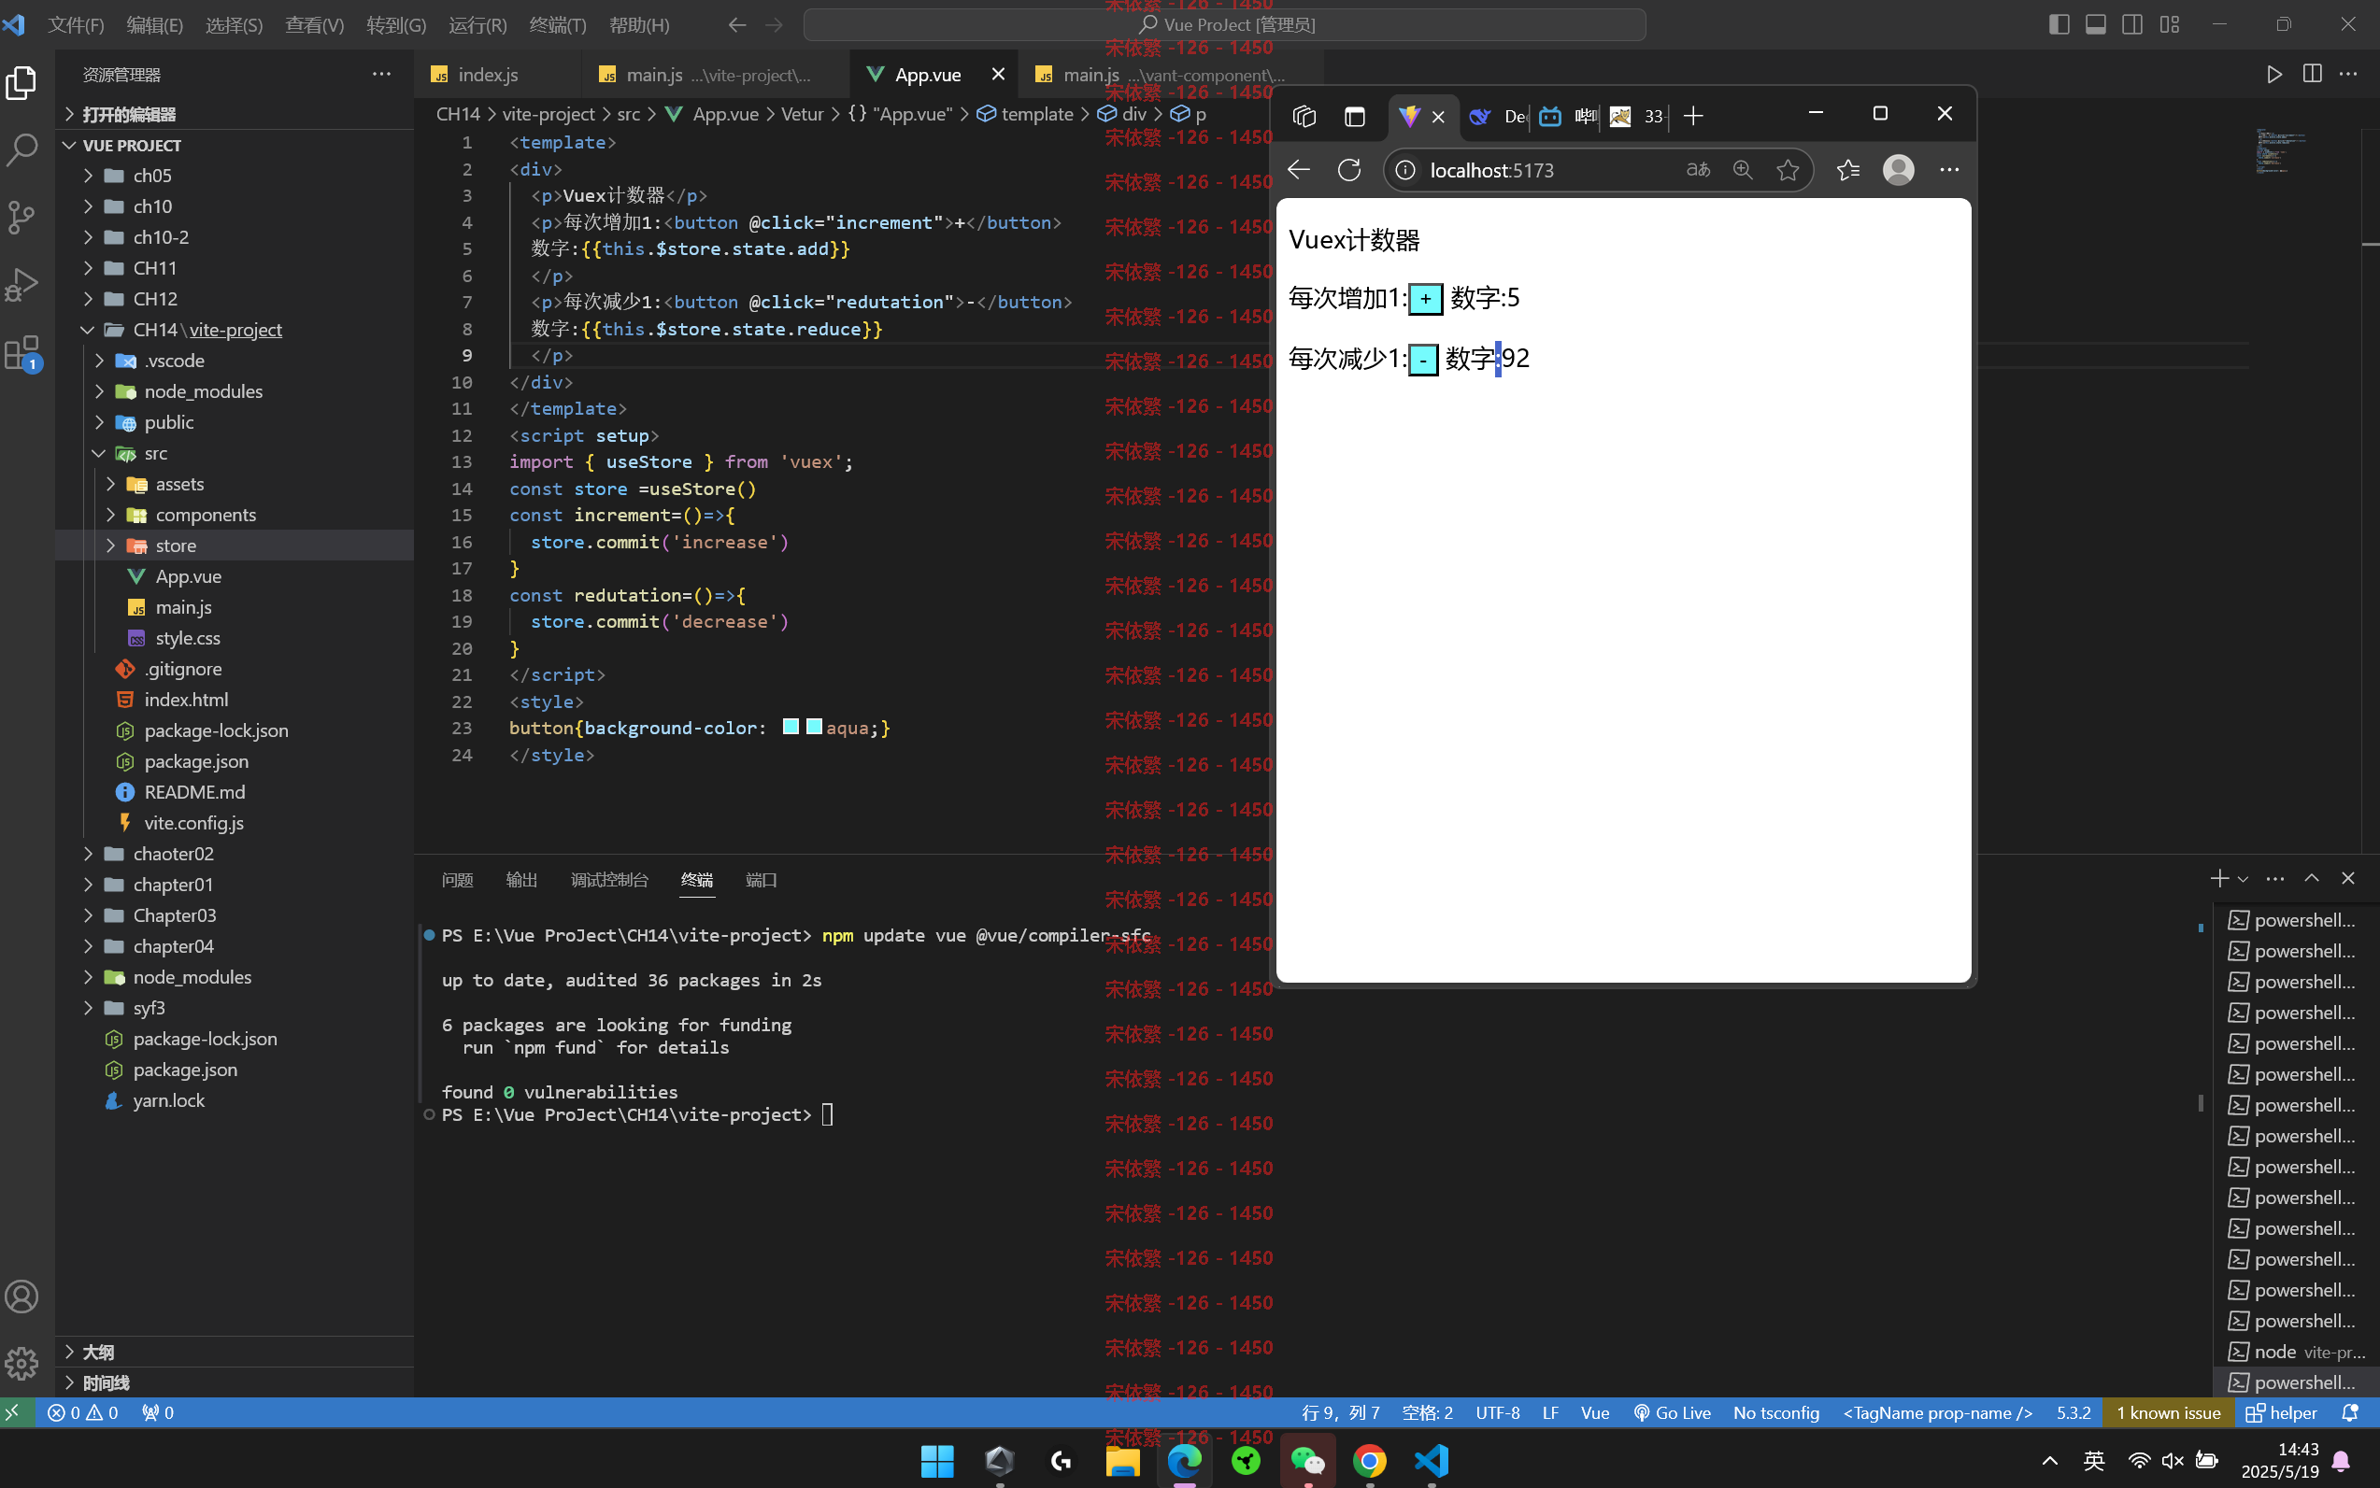The image size is (2380, 1488).
Task: Expand the store folder
Action: tap(235, 546)
